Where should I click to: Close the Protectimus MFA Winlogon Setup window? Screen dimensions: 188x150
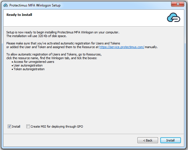178,4
